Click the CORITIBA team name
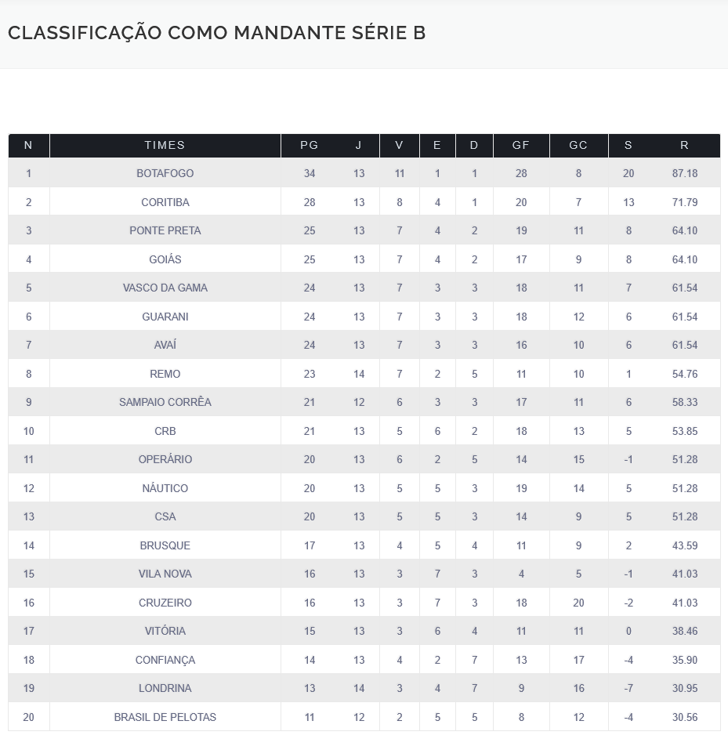 [x=165, y=202]
